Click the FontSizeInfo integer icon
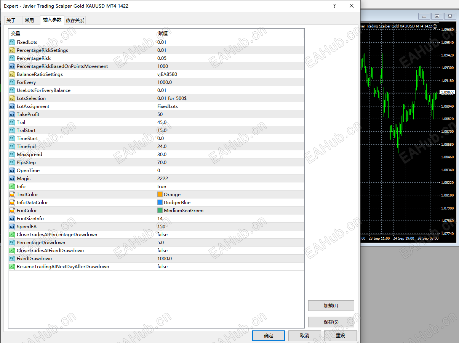The width and height of the screenshot is (459, 343). point(12,219)
